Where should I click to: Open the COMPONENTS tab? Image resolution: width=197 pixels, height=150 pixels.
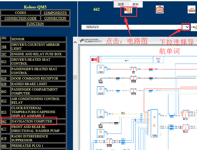(x=55, y=13)
